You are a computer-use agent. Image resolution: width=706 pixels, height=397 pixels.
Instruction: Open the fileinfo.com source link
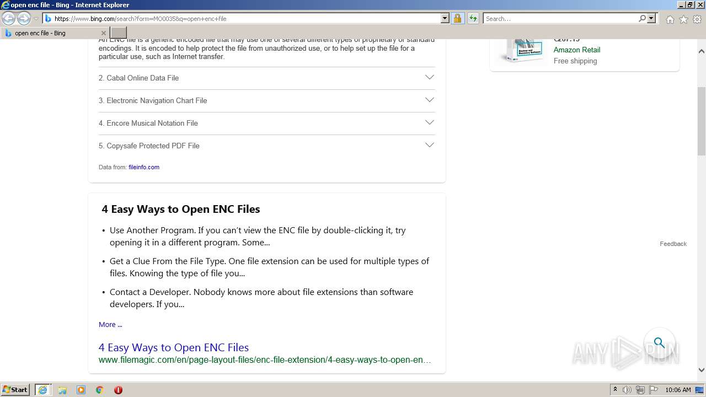(144, 167)
